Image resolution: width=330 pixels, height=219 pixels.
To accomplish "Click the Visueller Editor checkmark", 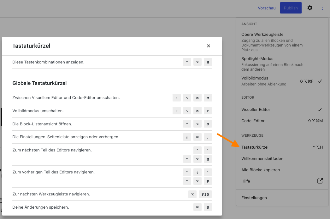I will [320, 109].
